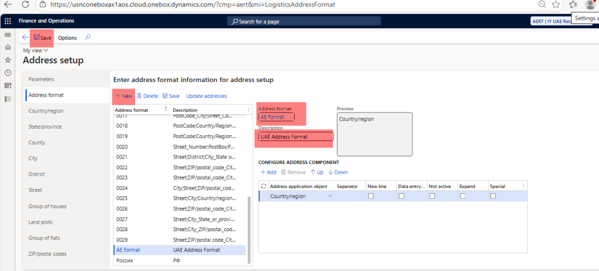Open Workspaces icon in left sidebar
This screenshot has width=599, height=271.
point(8,85)
